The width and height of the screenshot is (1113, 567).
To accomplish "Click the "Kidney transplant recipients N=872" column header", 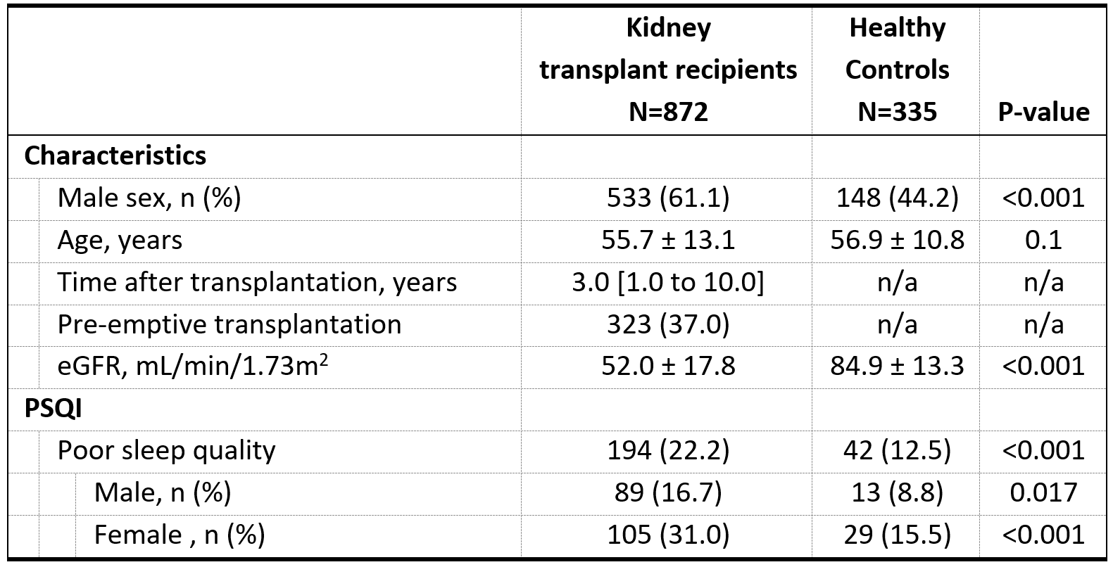I will click(x=667, y=70).
